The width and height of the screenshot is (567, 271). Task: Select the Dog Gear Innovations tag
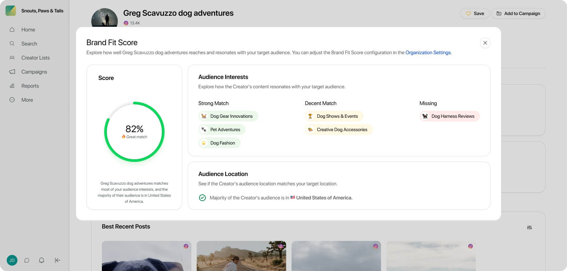(x=228, y=116)
